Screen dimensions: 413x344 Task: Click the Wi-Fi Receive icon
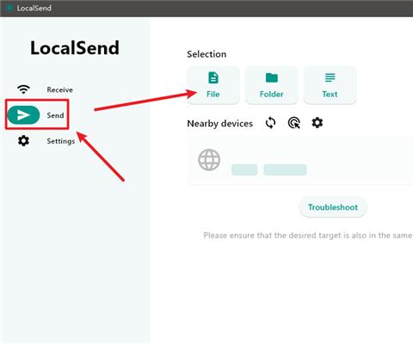(23, 89)
